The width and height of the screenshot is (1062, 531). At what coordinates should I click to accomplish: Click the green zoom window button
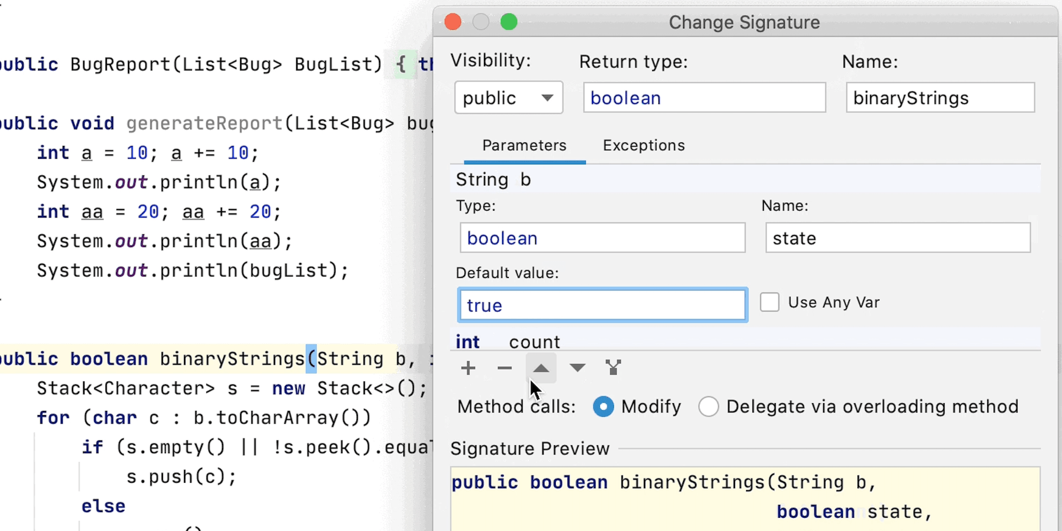pyautogui.click(x=509, y=22)
